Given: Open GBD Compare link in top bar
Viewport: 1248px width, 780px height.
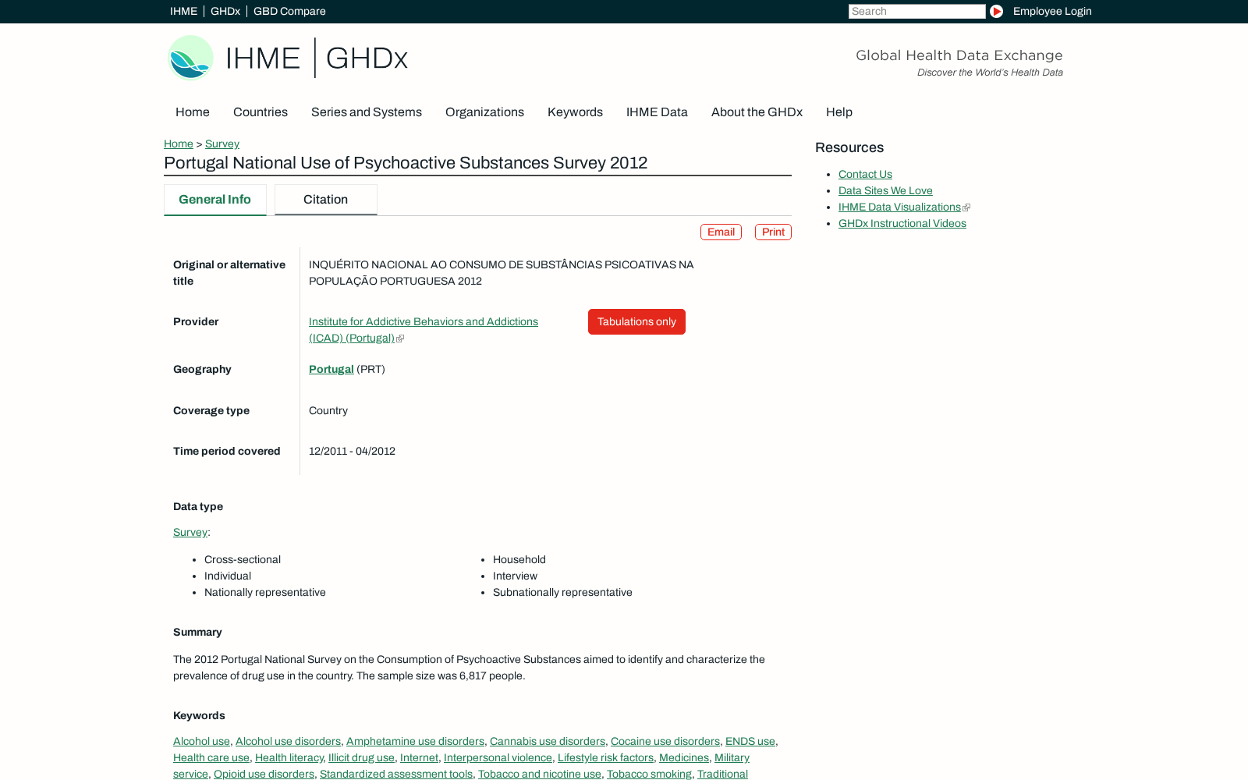Looking at the screenshot, I should [289, 11].
